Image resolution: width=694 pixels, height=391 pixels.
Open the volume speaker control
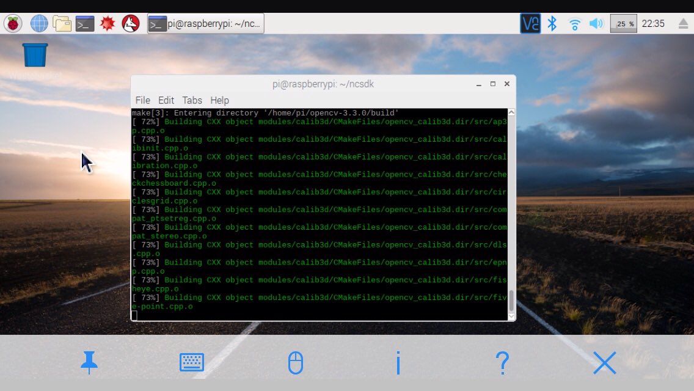(596, 23)
